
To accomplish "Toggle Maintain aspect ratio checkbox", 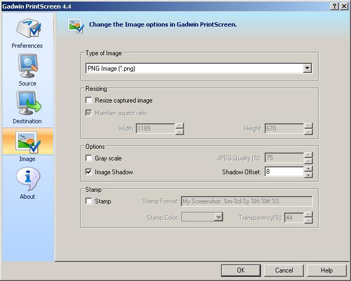I will point(89,113).
